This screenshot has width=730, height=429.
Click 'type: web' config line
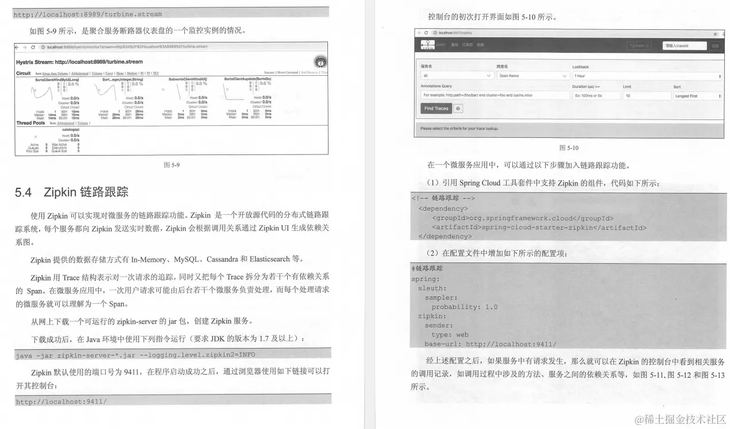click(450, 335)
